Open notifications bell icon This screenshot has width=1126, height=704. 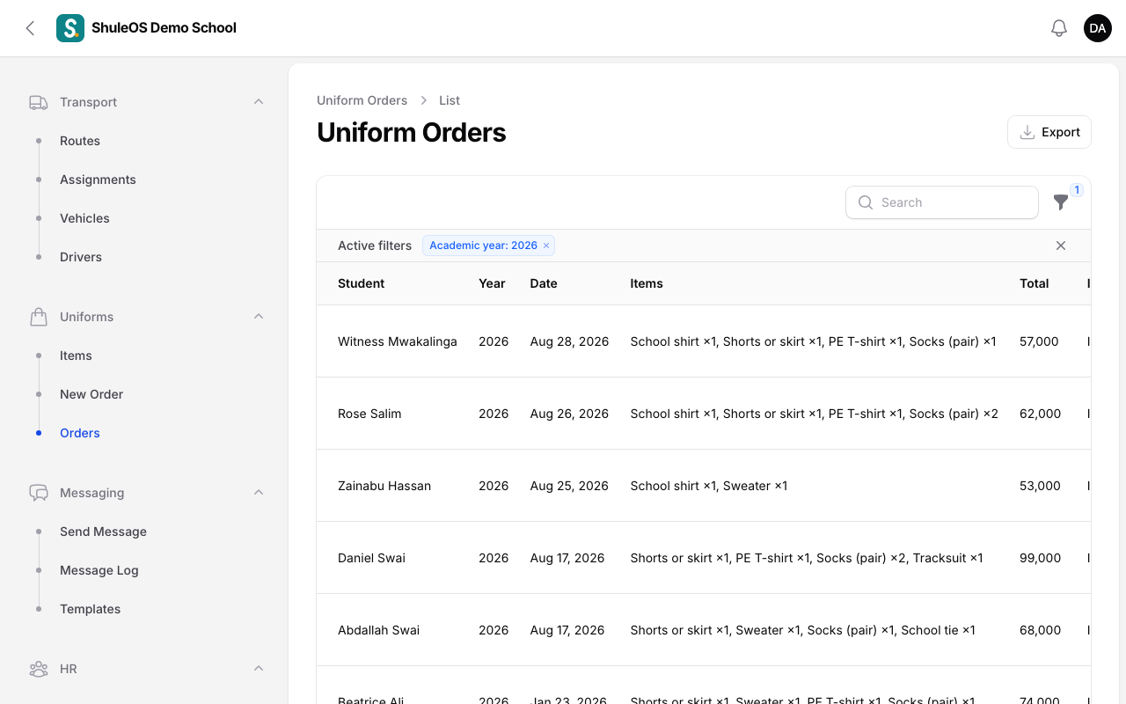pos(1059,28)
